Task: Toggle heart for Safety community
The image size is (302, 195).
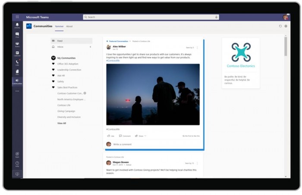Action: click(x=53, y=81)
